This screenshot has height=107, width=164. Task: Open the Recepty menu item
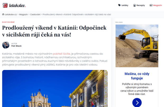click(x=139, y=5)
